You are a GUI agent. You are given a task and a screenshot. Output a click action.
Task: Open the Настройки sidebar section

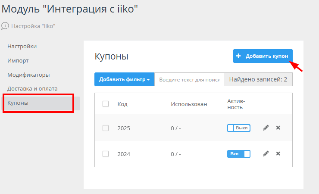point(22,47)
